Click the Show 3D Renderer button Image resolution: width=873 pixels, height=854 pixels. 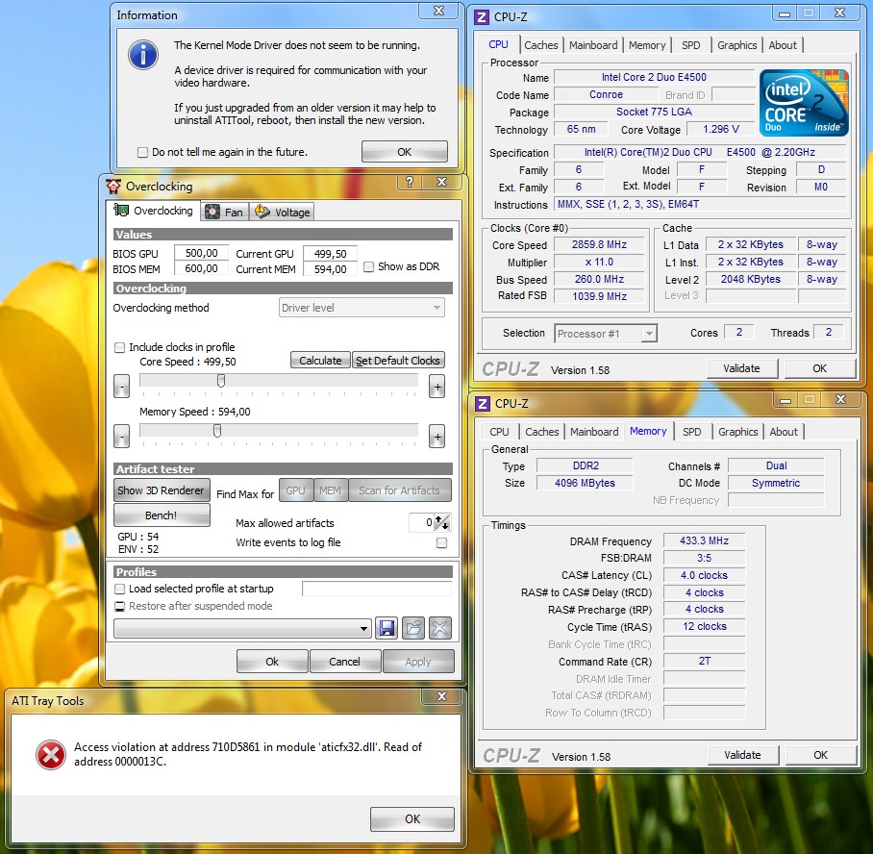[161, 490]
